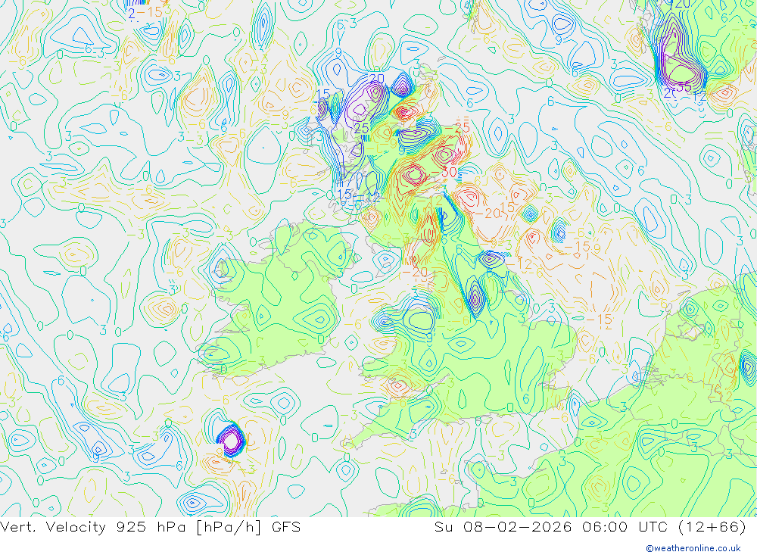Click the 'Su 08-02-2026 06:00 UTC' timestamp
Image resolution: width=757 pixels, height=555 pixels.
coord(550,527)
